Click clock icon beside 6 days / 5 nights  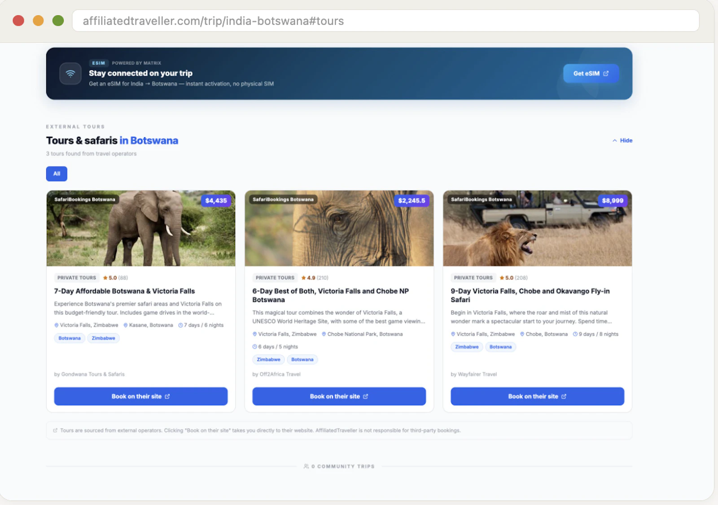click(x=255, y=347)
